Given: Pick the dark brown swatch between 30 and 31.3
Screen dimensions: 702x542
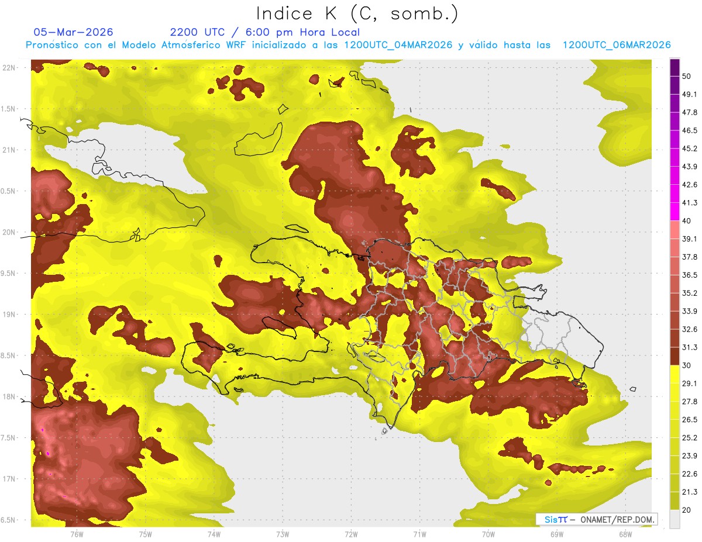Looking at the screenshot, I should coord(675,356).
